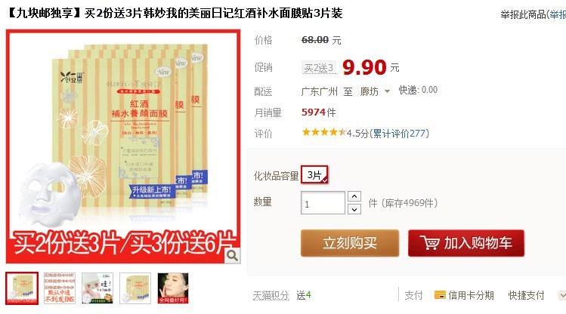Click the star rating icons
The width and height of the screenshot is (566, 314).
[323, 132]
